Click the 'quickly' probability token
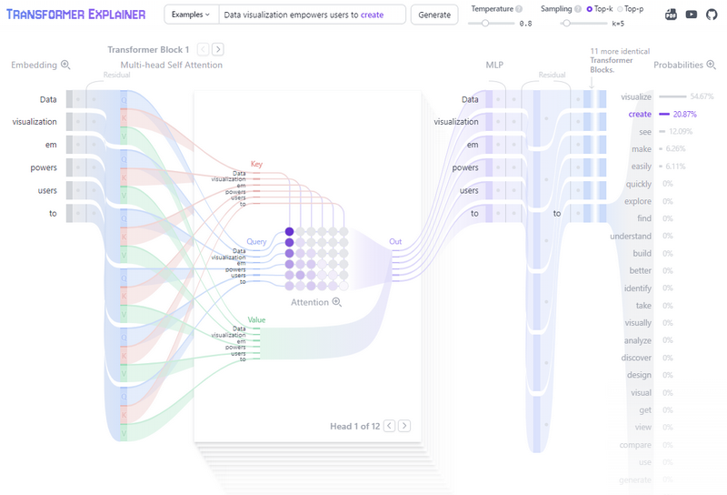The height and width of the screenshot is (495, 727). click(639, 184)
